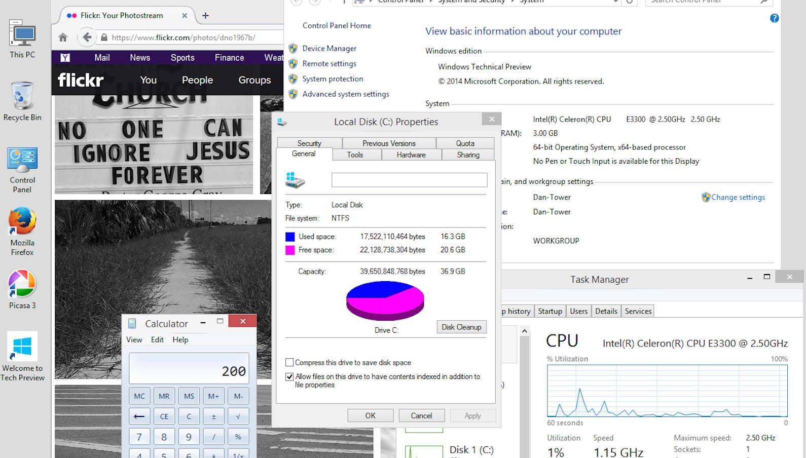Open the This PC desktop icon
Screen dimensions: 806x458
click(22, 39)
